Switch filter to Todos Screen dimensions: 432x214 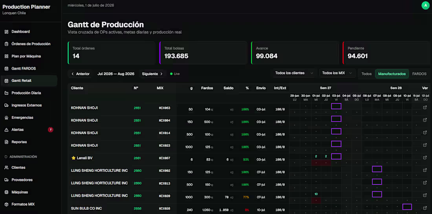366,74
